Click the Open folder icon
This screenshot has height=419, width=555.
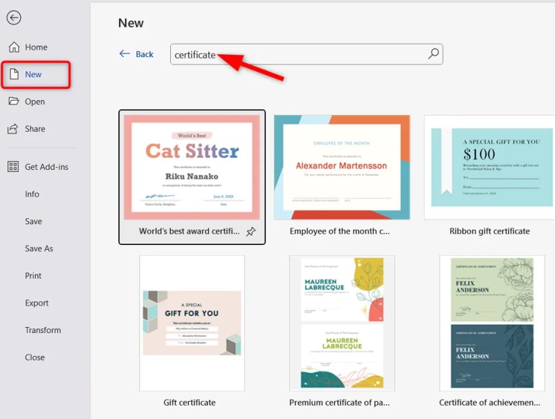pos(14,101)
